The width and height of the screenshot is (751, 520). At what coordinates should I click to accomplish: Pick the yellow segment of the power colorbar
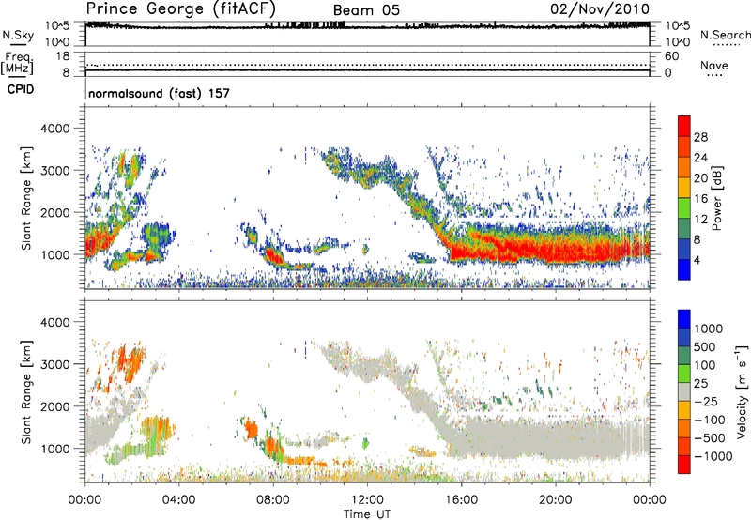point(684,188)
